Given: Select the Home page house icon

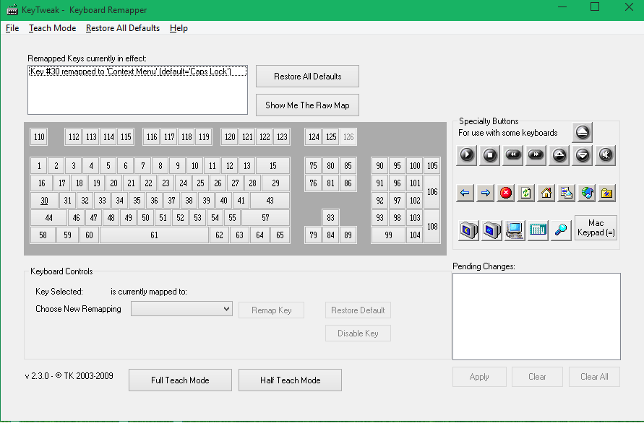Looking at the screenshot, I should pos(546,193).
